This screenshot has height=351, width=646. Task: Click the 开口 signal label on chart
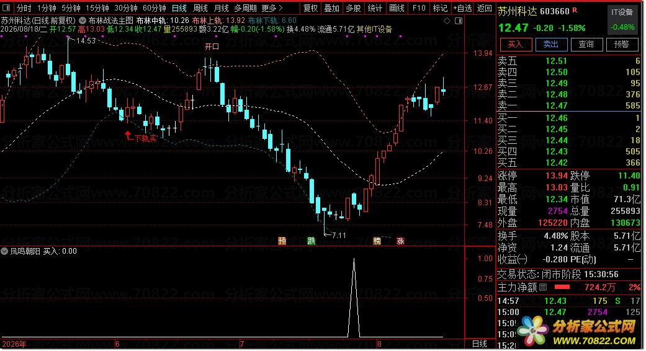(x=212, y=47)
